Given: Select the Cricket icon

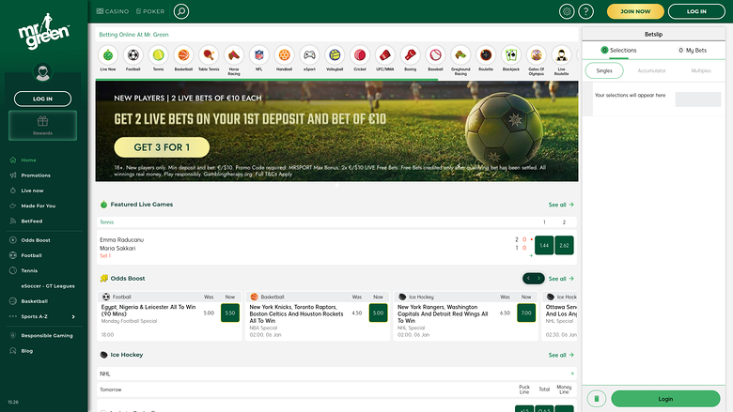Looking at the screenshot, I should click(360, 55).
